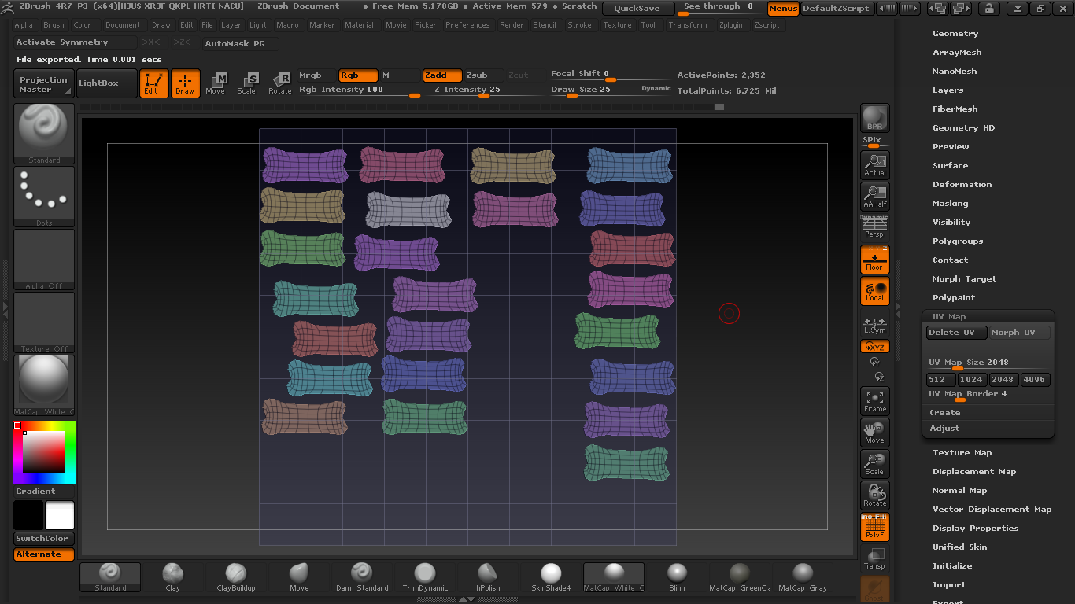The height and width of the screenshot is (604, 1075).
Task: Toggle the XYZ rotation mode button
Action: tap(874, 346)
